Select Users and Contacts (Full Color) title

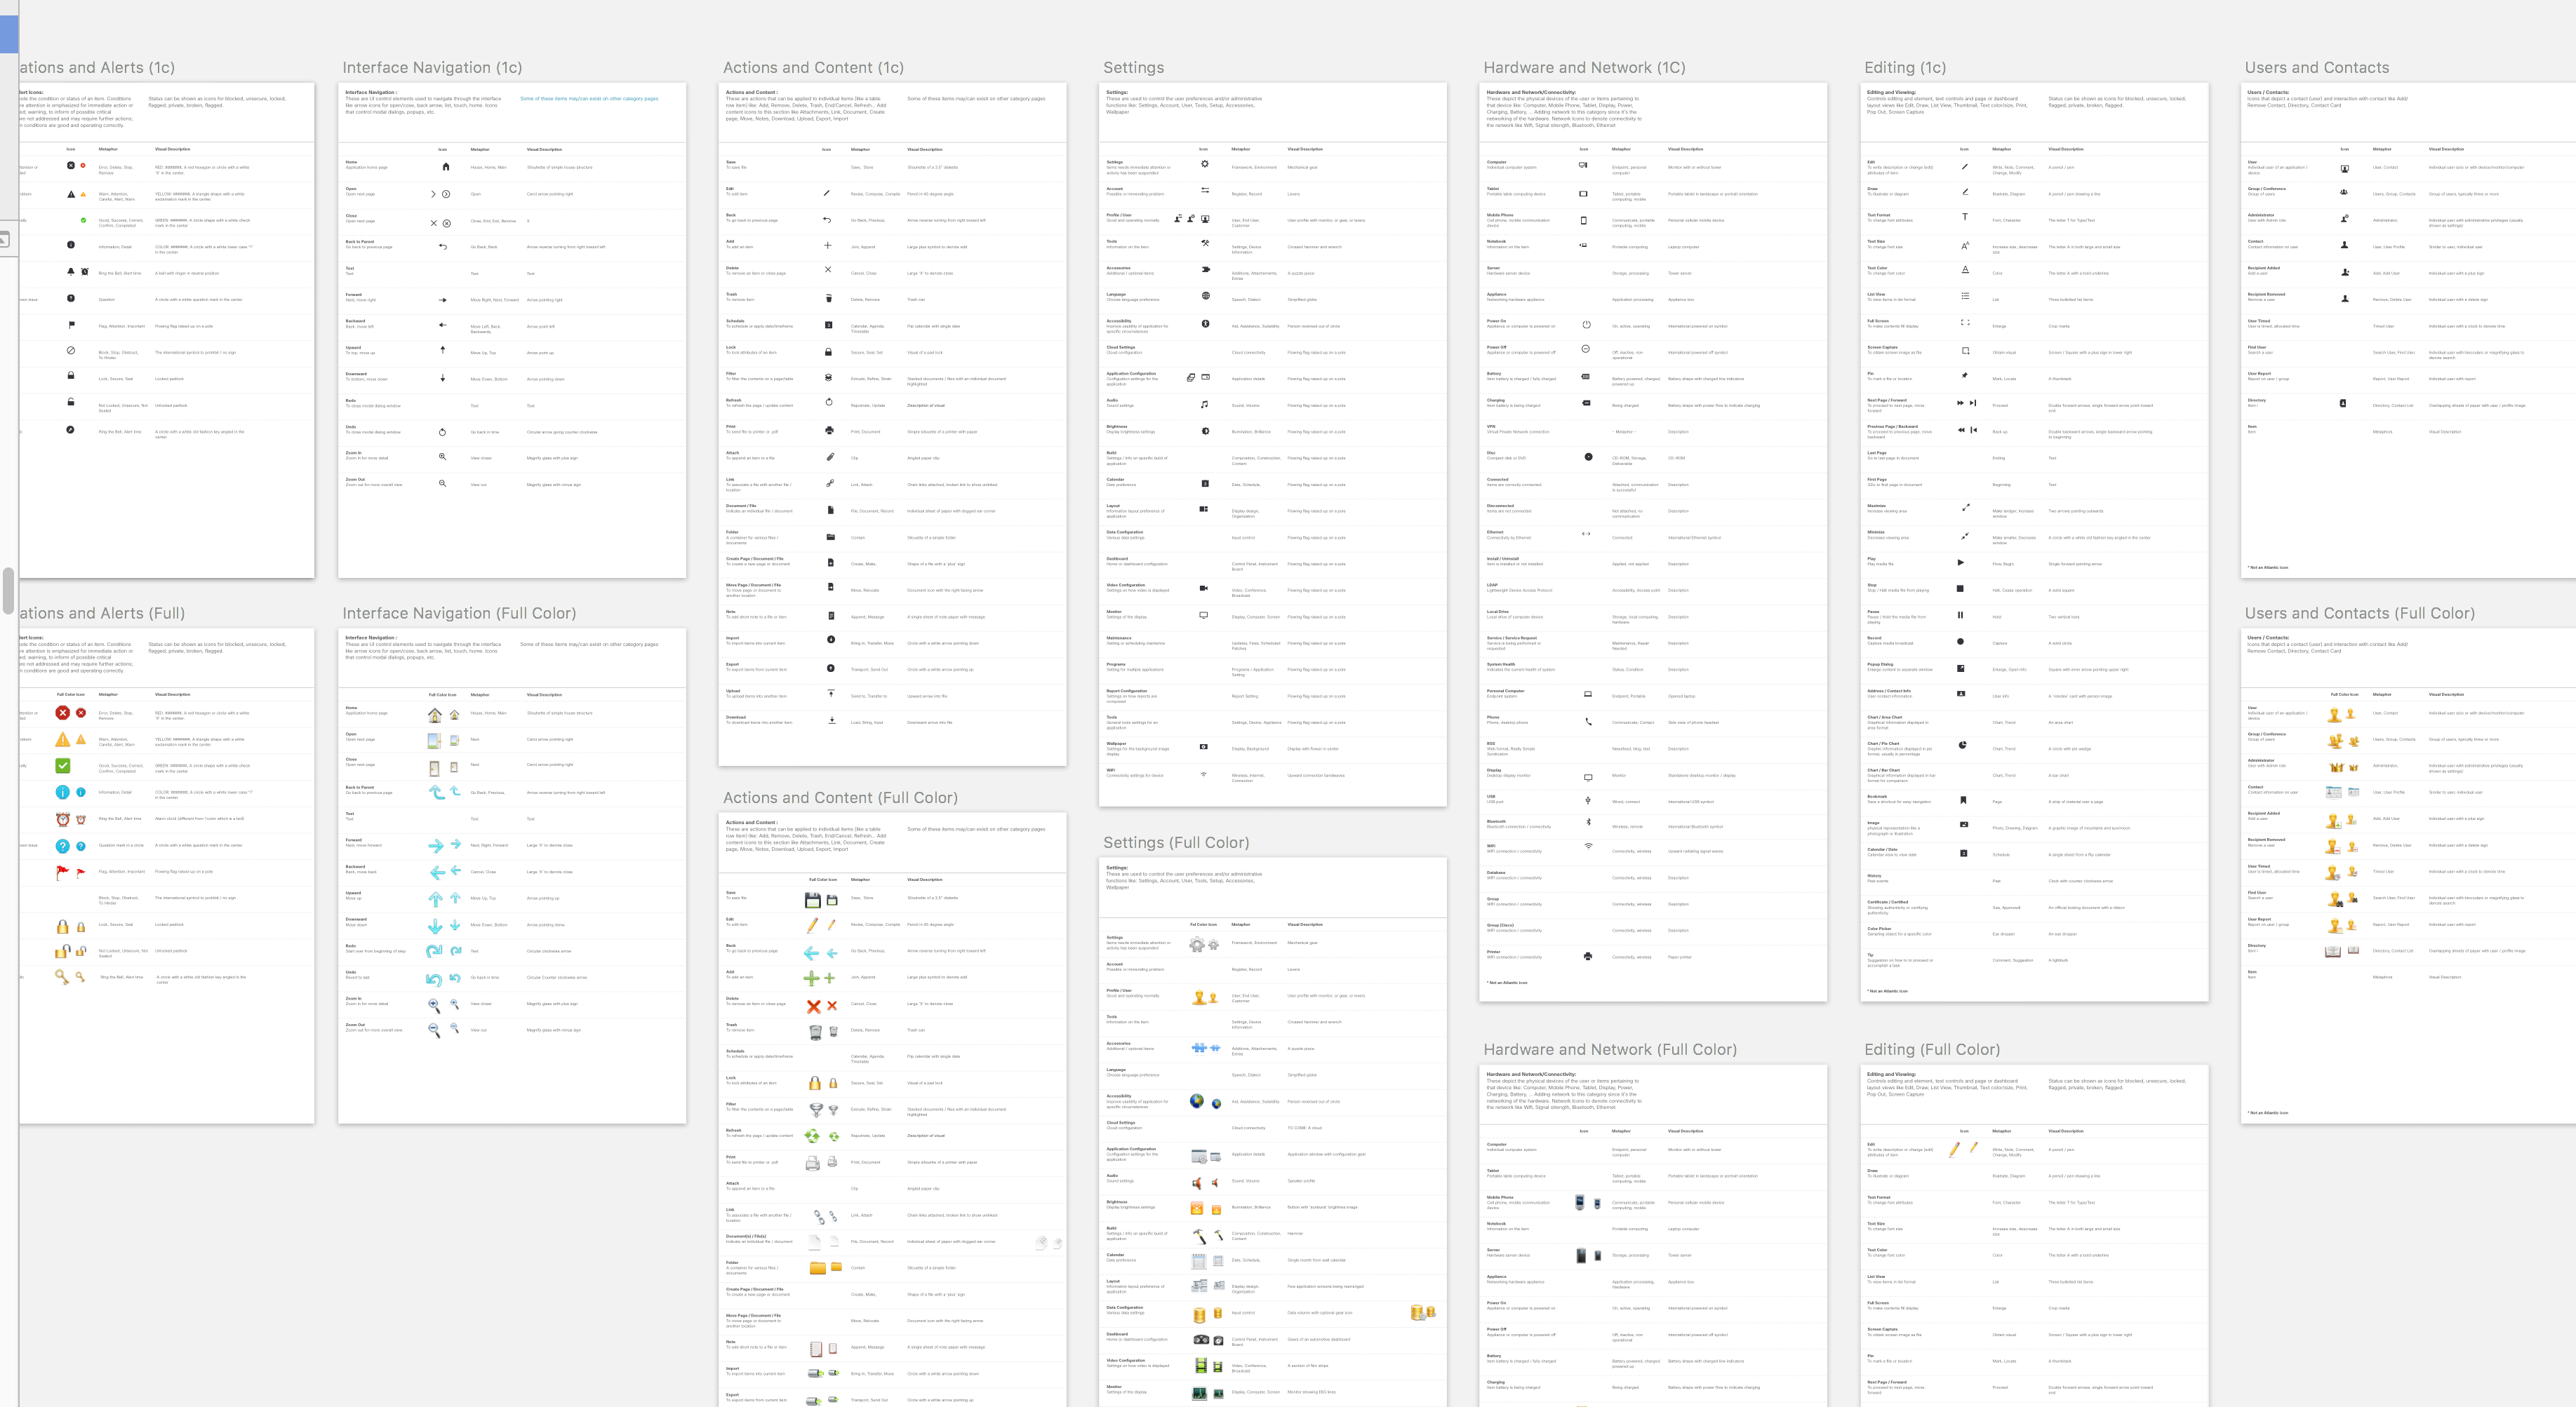pos(2359,614)
